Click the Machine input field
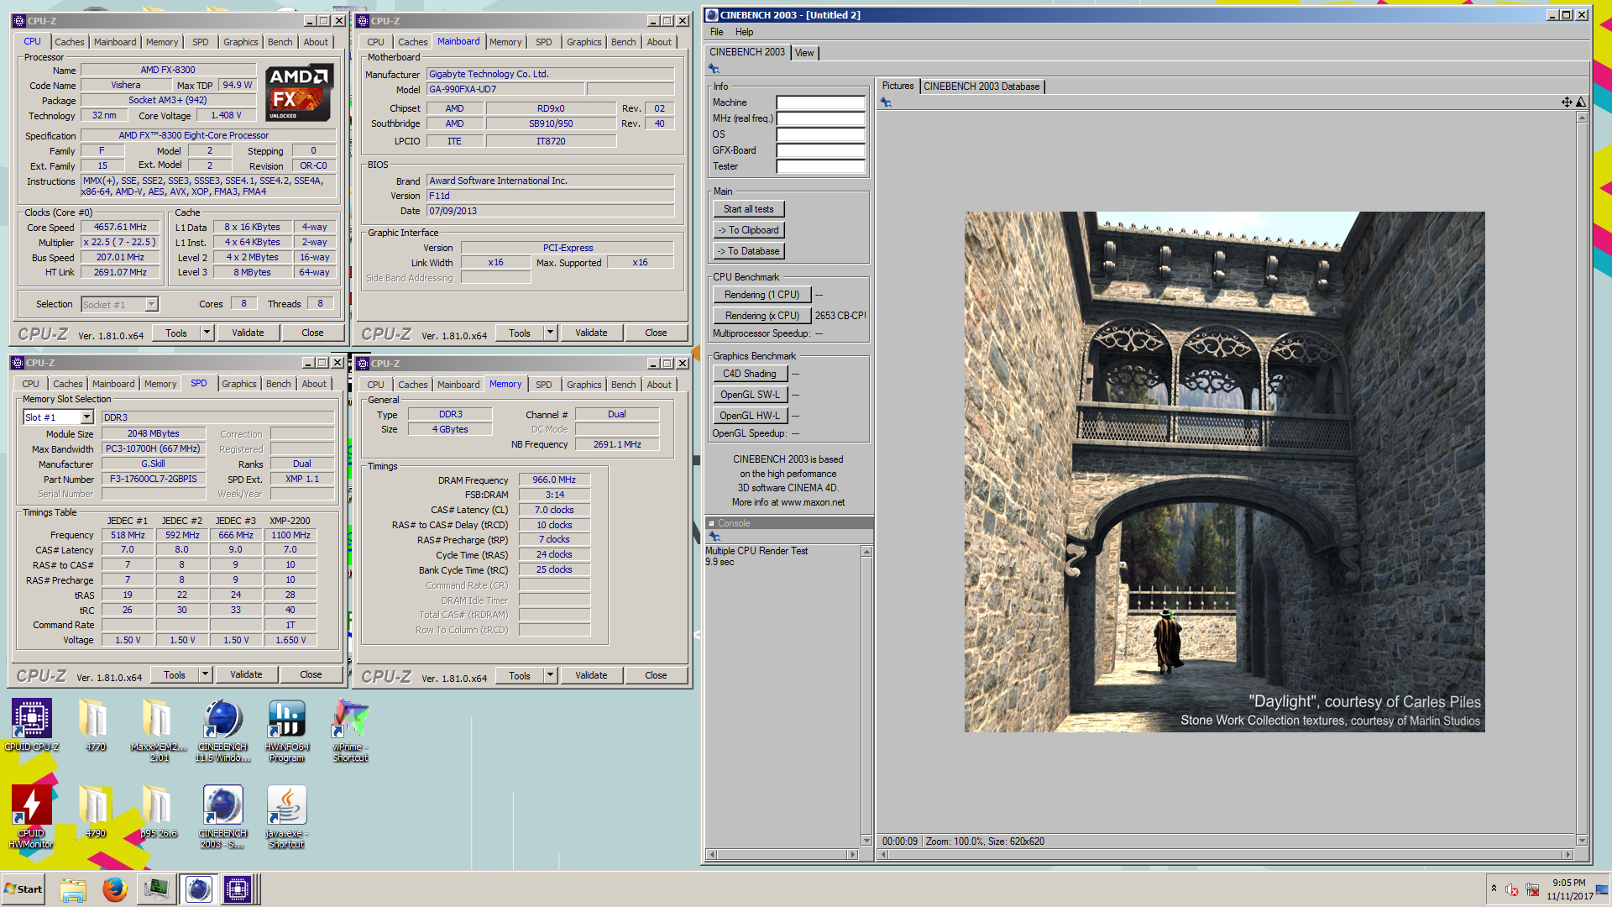1612x907 pixels. tap(820, 102)
